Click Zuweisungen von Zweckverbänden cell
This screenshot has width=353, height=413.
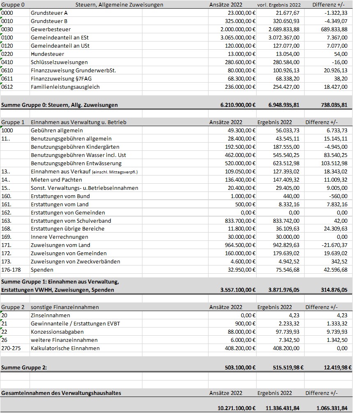click(x=86, y=261)
